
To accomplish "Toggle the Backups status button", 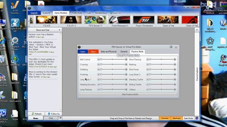I will coord(177,119).
